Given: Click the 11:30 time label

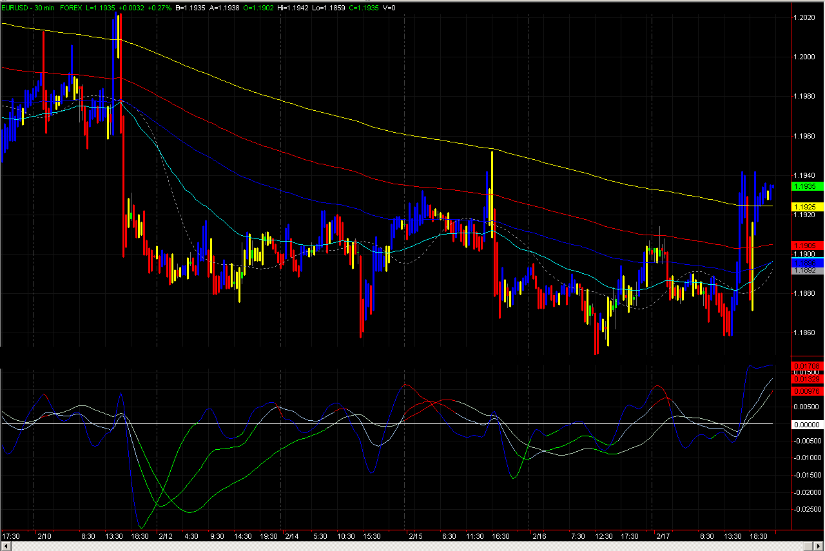Looking at the screenshot, I should pos(475,536).
